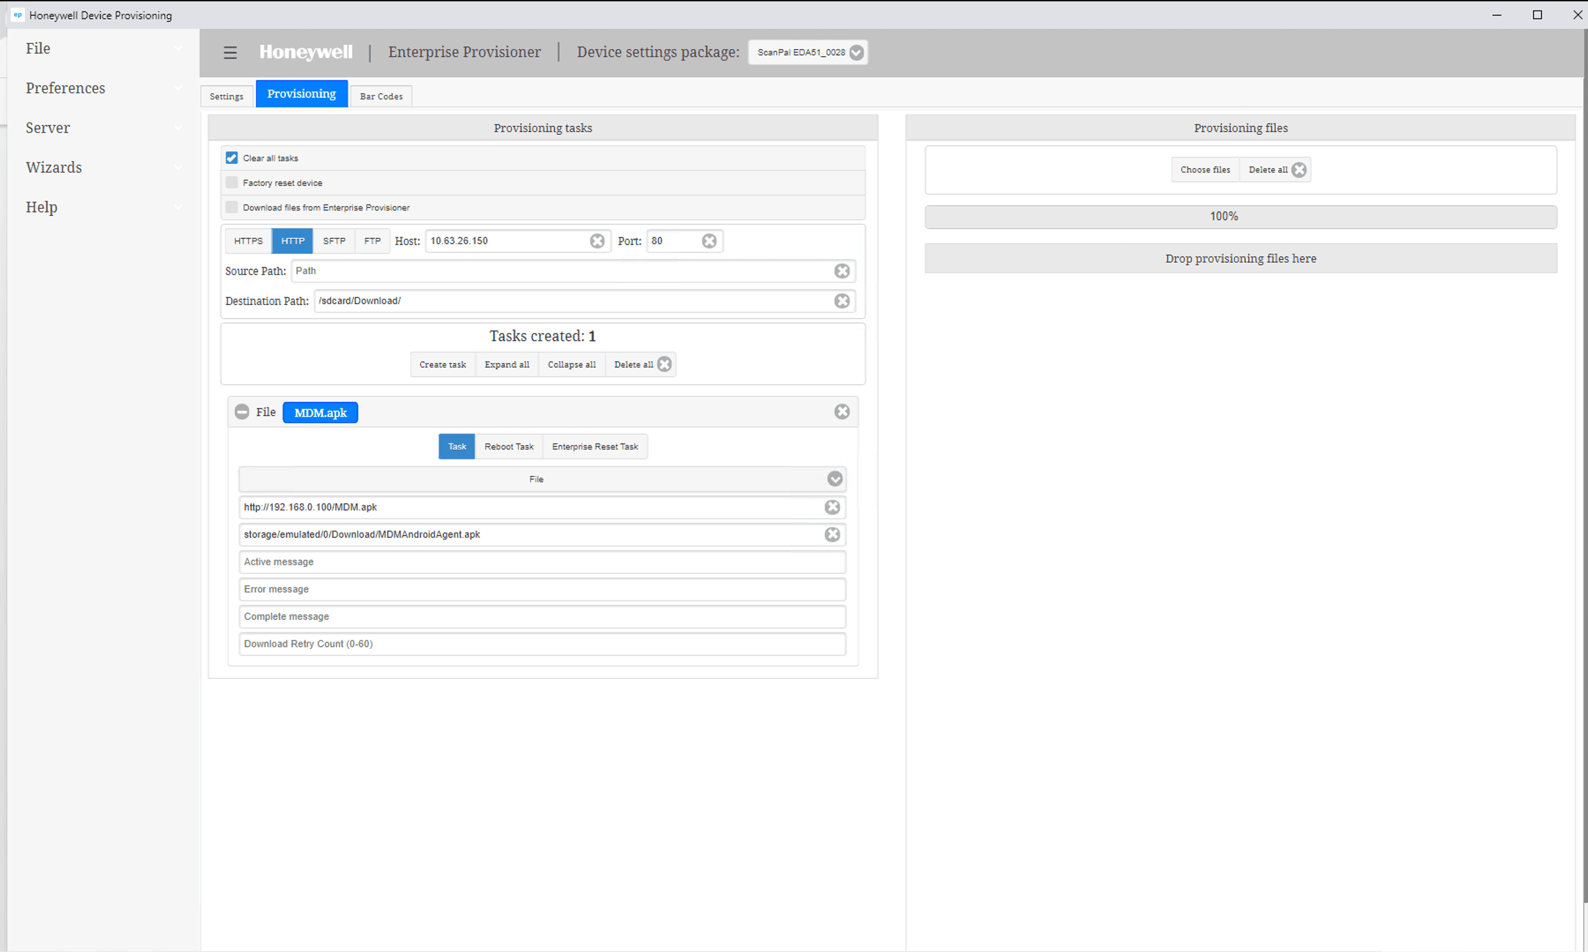Collapse the MDM.apk task with minus icon
Viewport: 1588px width, 952px height.
click(x=242, y=412)
